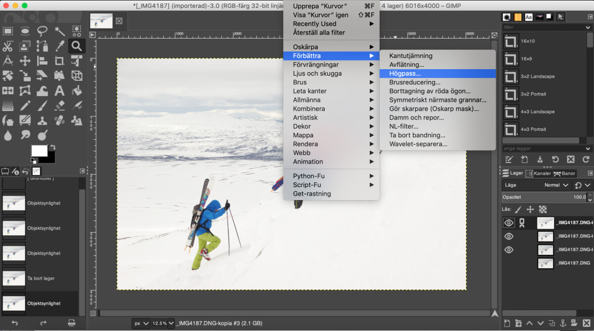Adjust the Opacitet slider
Viewport: 594px width, 331px height.
pos(544,197)
